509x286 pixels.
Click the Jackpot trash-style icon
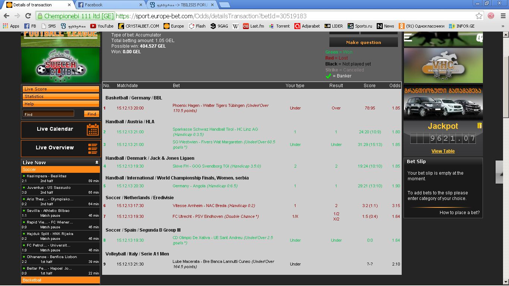(480, 125)
